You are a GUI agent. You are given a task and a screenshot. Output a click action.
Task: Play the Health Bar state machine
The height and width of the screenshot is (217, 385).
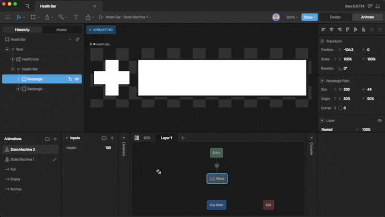101,17
